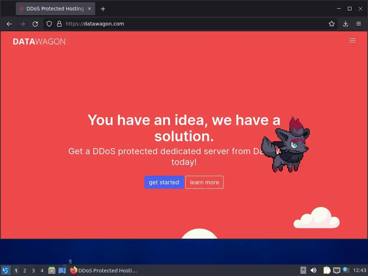Click the address bar URL field
This screenshot has width=368, height=276.
click(x=190, y=24)
